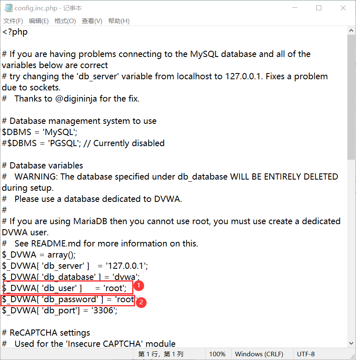Open the 格式(O) menu
The height and width of the screenshot is (360, 356).
pyautogui.click(x=65, y=21)
